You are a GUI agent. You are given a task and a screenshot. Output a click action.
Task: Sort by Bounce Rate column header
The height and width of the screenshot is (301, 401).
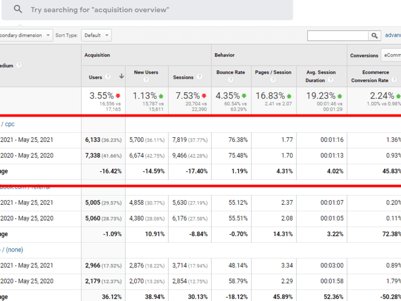[x=231, y=72]
